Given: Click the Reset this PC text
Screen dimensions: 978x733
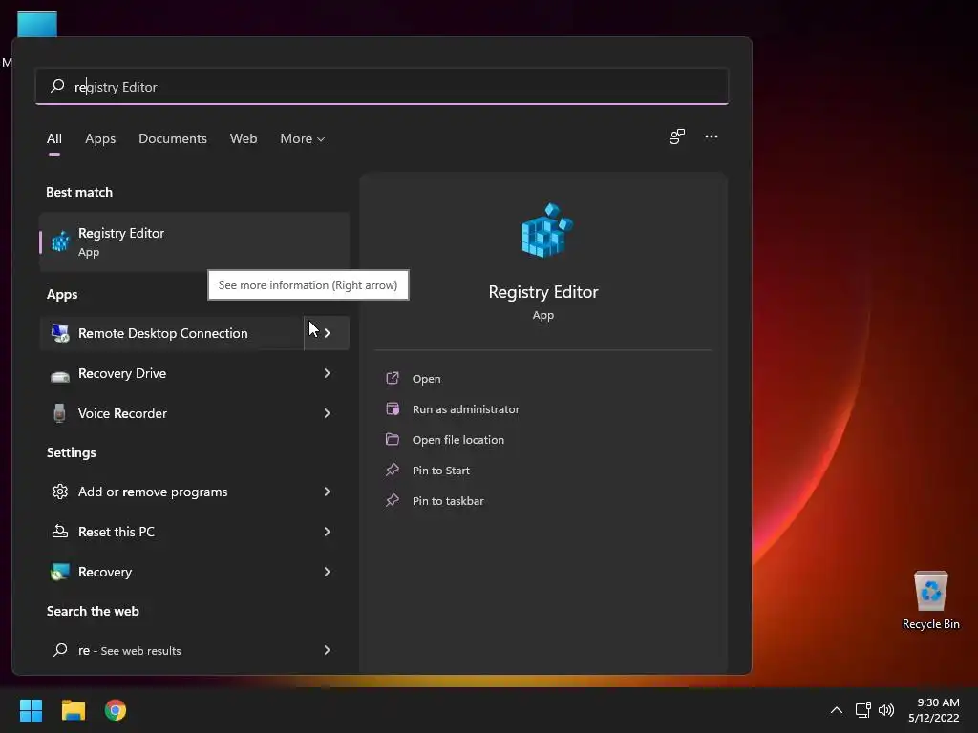Looking at the screenshot, I should coord(116,531).
